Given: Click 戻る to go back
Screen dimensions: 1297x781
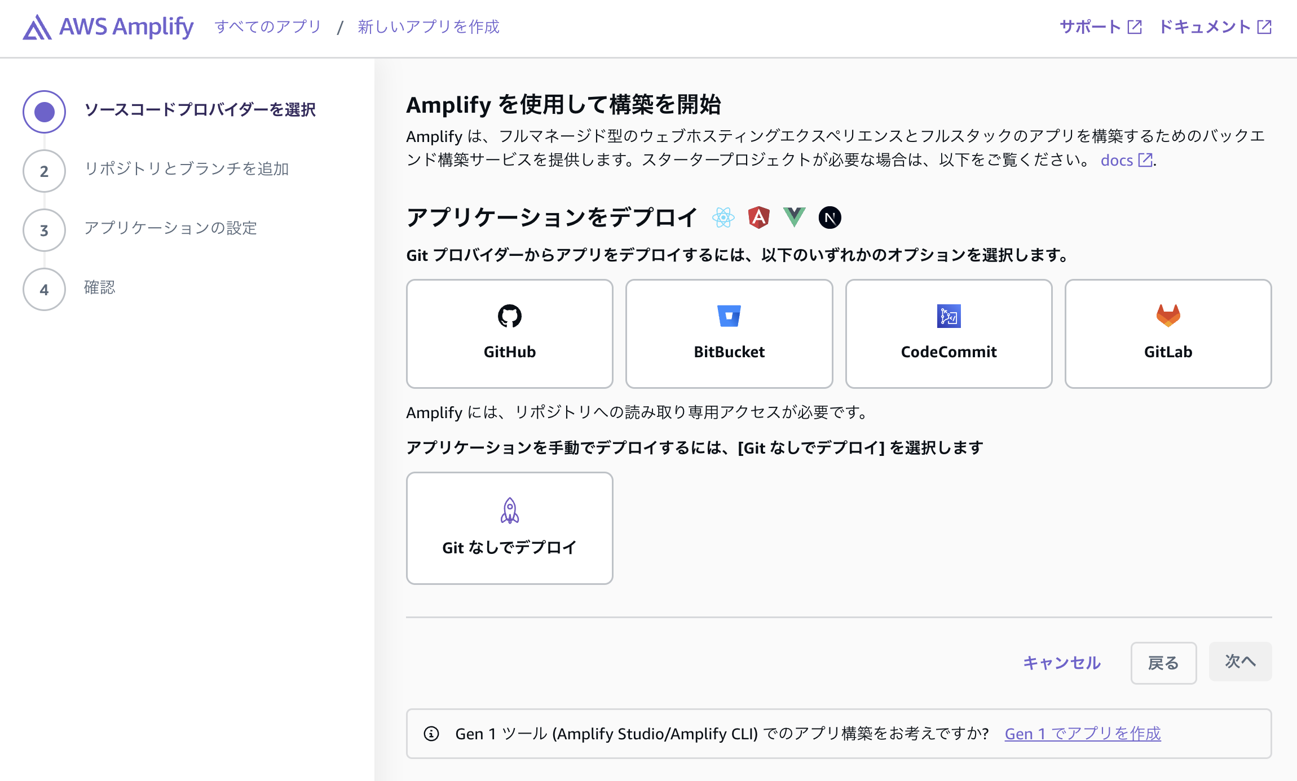Looking at the screenshot, I should 1164,663.
